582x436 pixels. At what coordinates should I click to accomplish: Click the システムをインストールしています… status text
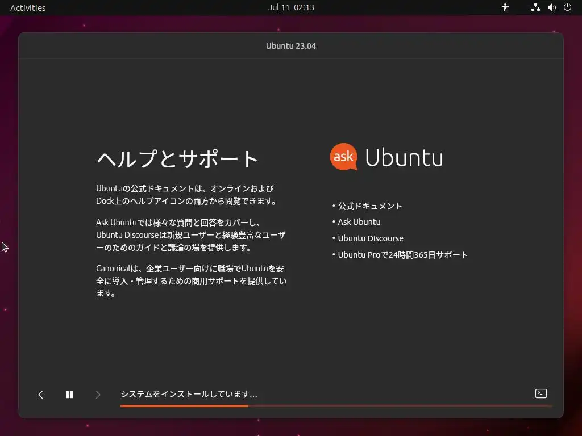click(x=189, y=394)
